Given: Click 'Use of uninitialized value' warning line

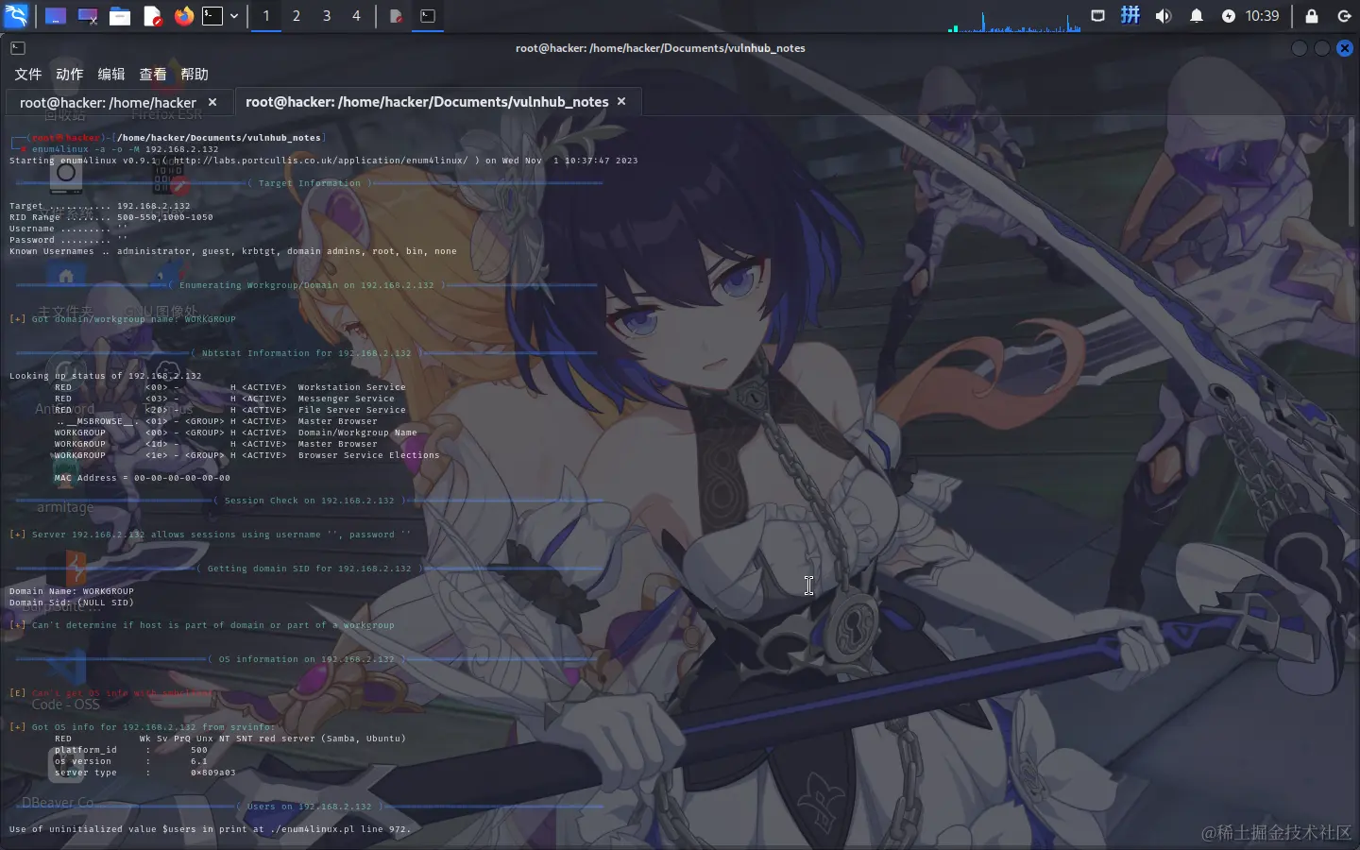Looking at the screenshot, I should [x=210, y=829].
